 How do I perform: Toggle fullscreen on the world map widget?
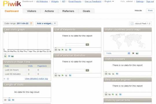click(133, 53)
